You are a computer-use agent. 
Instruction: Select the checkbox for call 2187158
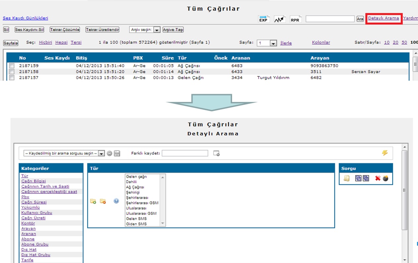pos(12,72)
